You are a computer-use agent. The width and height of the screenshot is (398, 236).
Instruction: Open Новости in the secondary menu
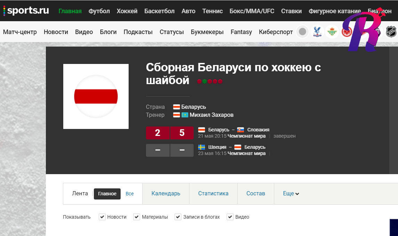click(56, 32)
